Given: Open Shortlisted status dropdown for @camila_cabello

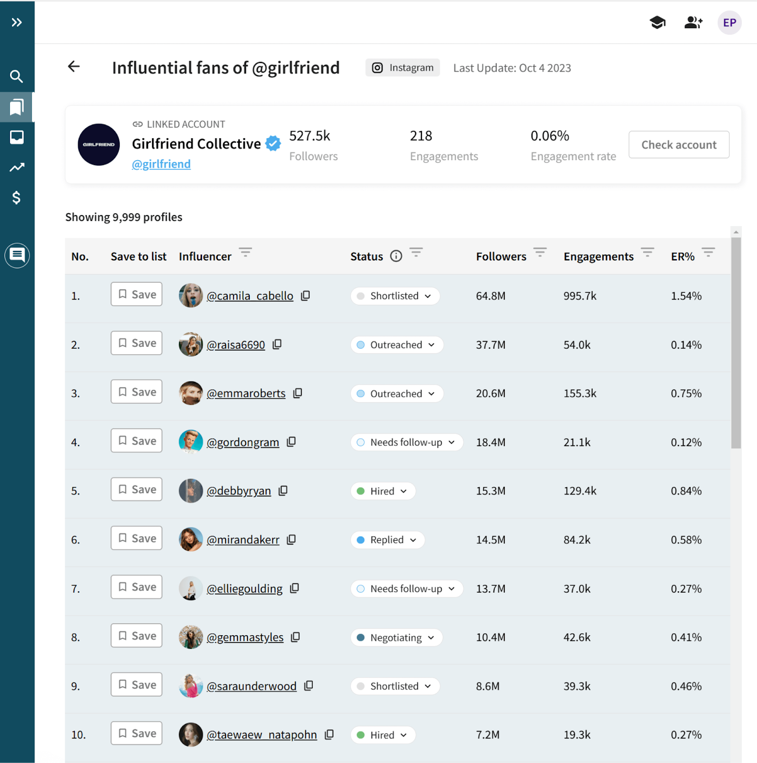Looking at the screenshot, I should click(x=395, y=296).
